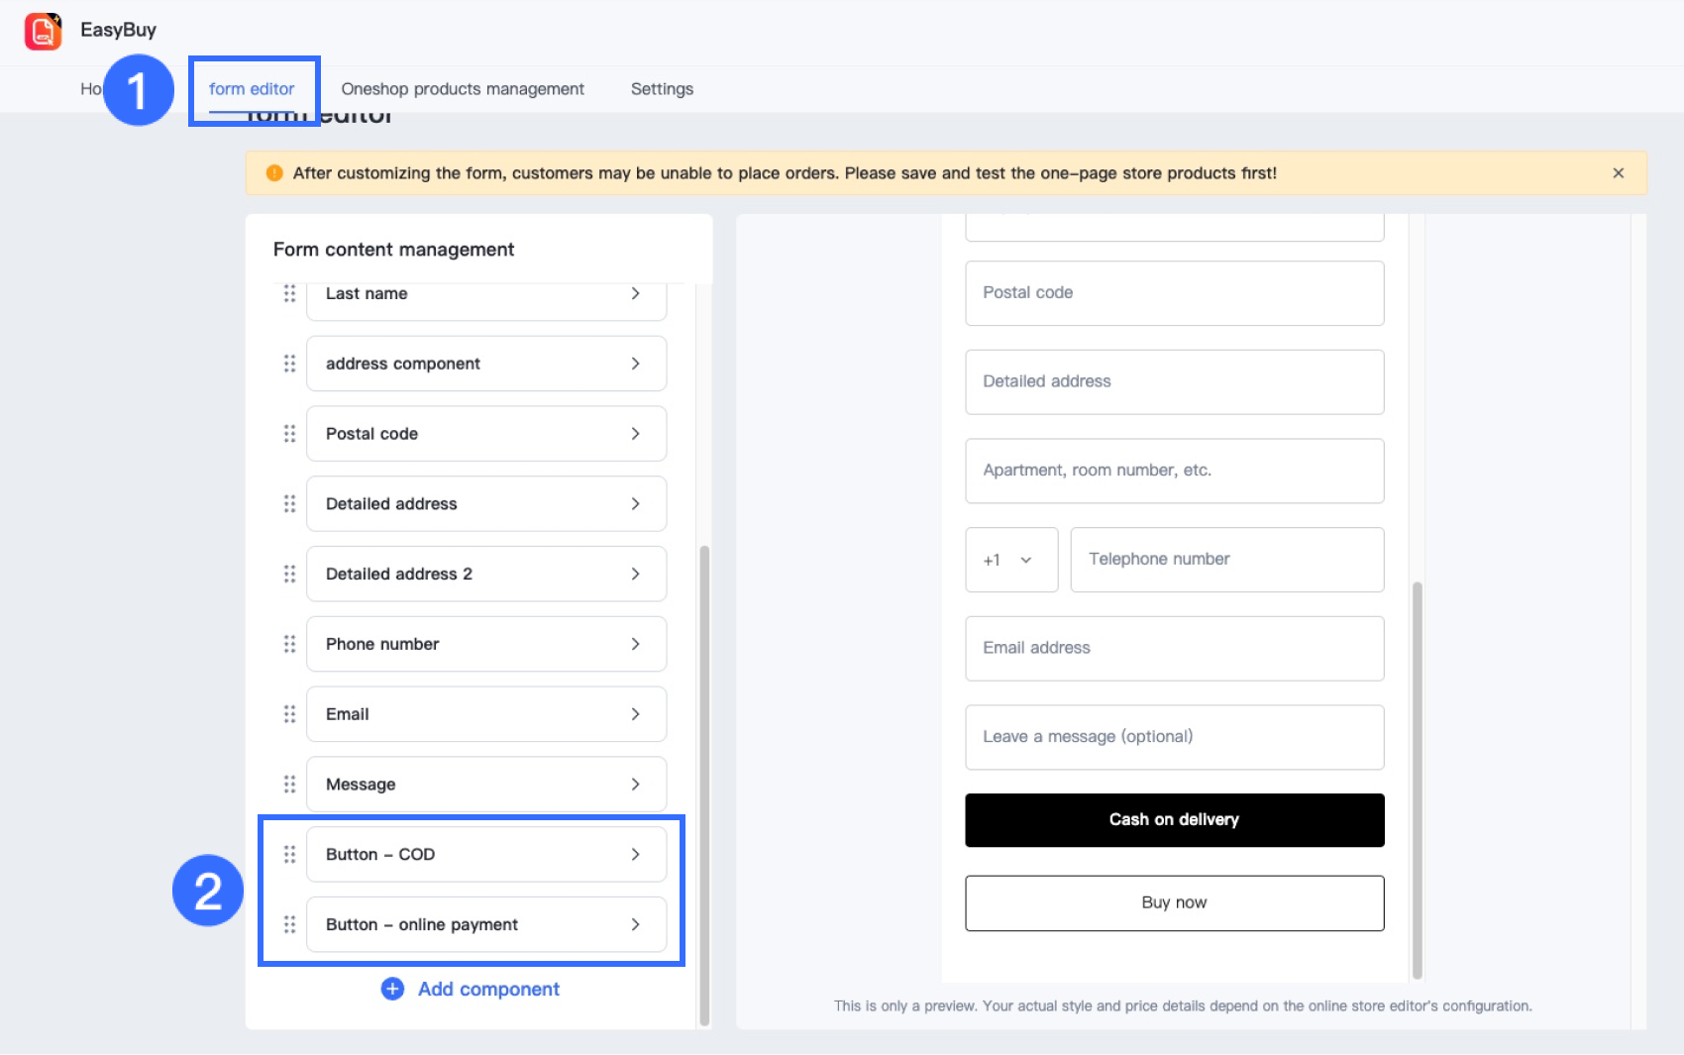Click the Telephone number input field
This screenshot has width=1684, height=1055.
pyautogui.click(x=1226, y=560)
